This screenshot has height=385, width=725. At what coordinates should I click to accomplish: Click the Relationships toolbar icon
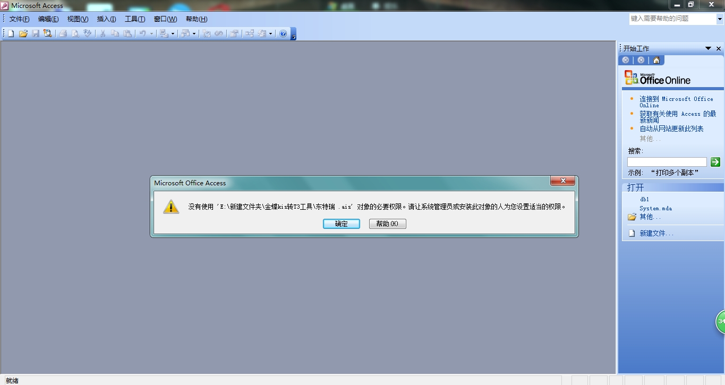click(x=249, y=33)
